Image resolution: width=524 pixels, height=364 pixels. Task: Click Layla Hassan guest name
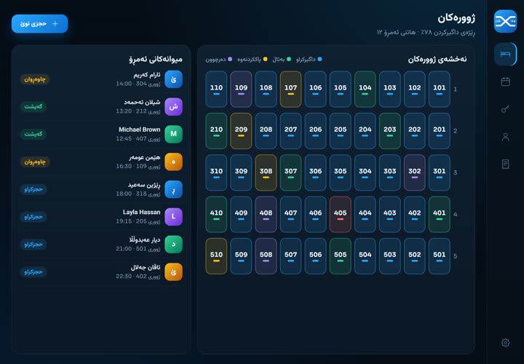(141, 213)
